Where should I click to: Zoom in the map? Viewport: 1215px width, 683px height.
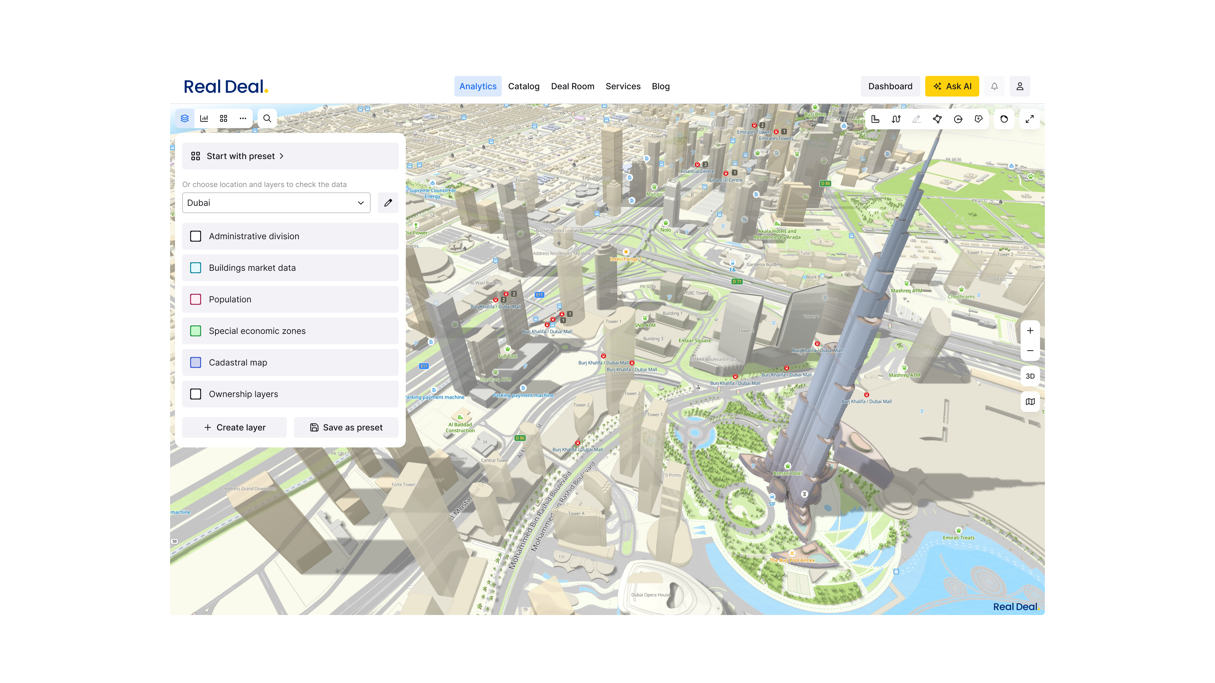click(1030, 331)
